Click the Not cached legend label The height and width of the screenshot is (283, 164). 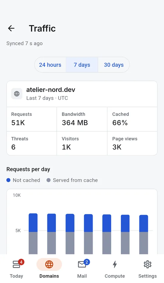(x=26, y=180)
